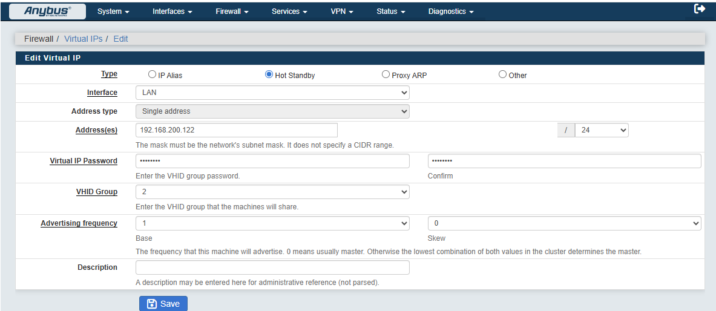Open the Firewall menu
Image resolution: width=716 pixels, height=311 pixels.
pyautogui.click(x=232, y=11)
